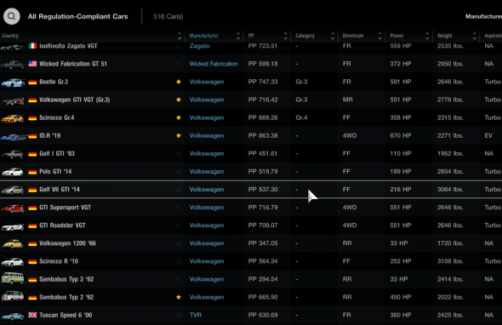Favorite Golf I GTI '83 with its star
The height and width of the screenshot is (325, 502).
click(179, 153)
